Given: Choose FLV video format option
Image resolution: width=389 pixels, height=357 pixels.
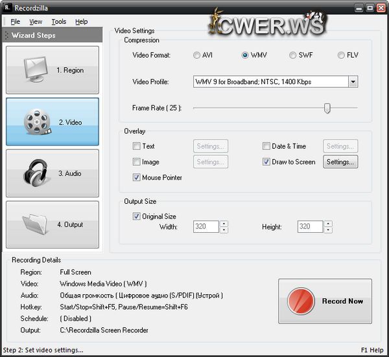Looking at the screenshot, I should click(341, 56).
